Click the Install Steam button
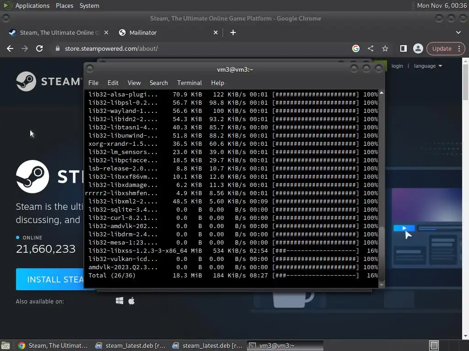This screenshot has width=469, height=351. [x=50, y=279]
